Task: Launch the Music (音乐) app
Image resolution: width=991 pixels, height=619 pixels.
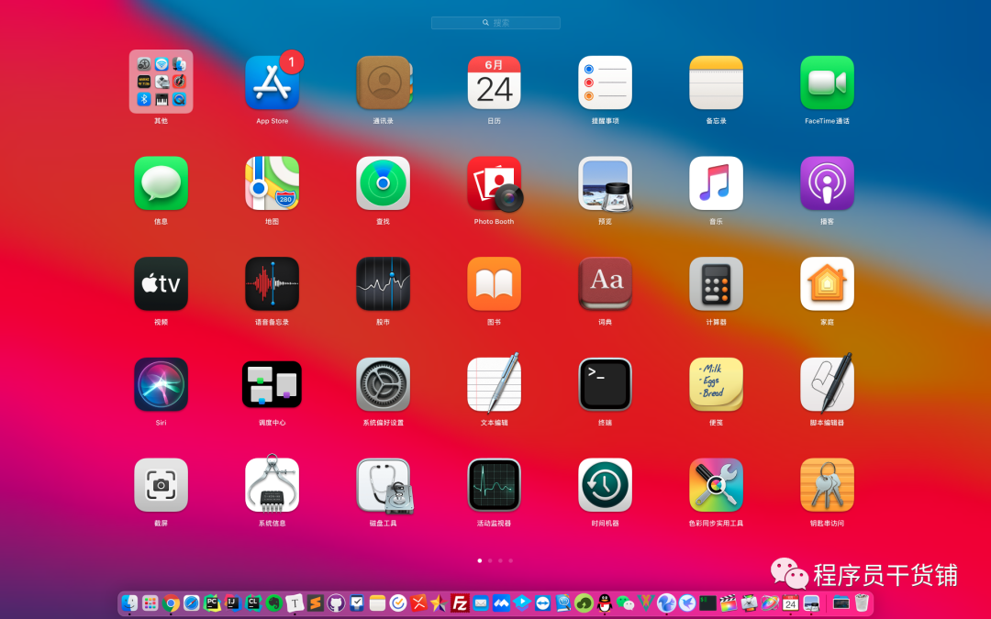Action: pos(716,183)
